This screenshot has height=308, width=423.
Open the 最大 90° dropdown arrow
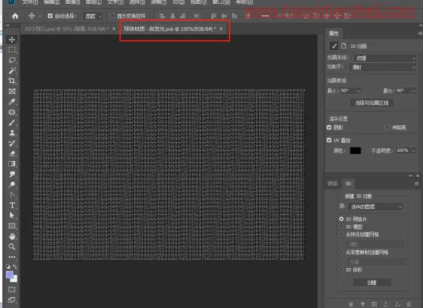tap(414, 91)
